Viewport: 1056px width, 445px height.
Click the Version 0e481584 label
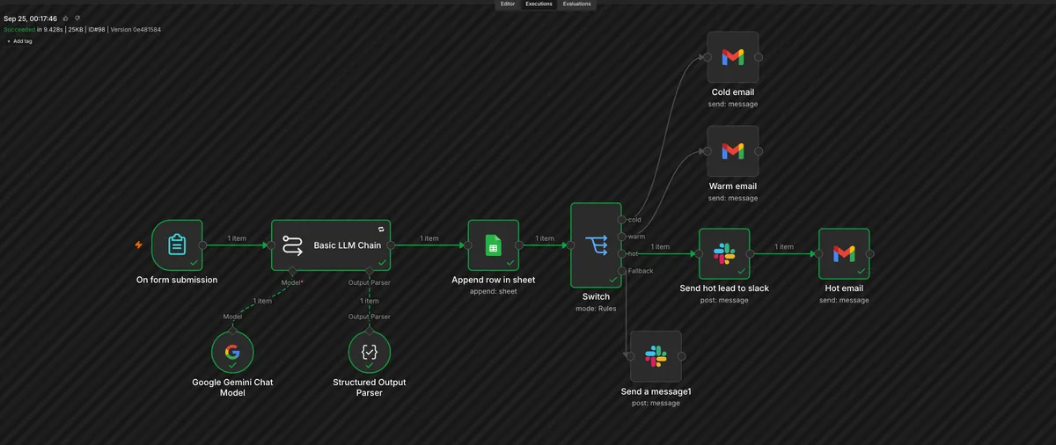pyautogui.click(x=136, y=29)
